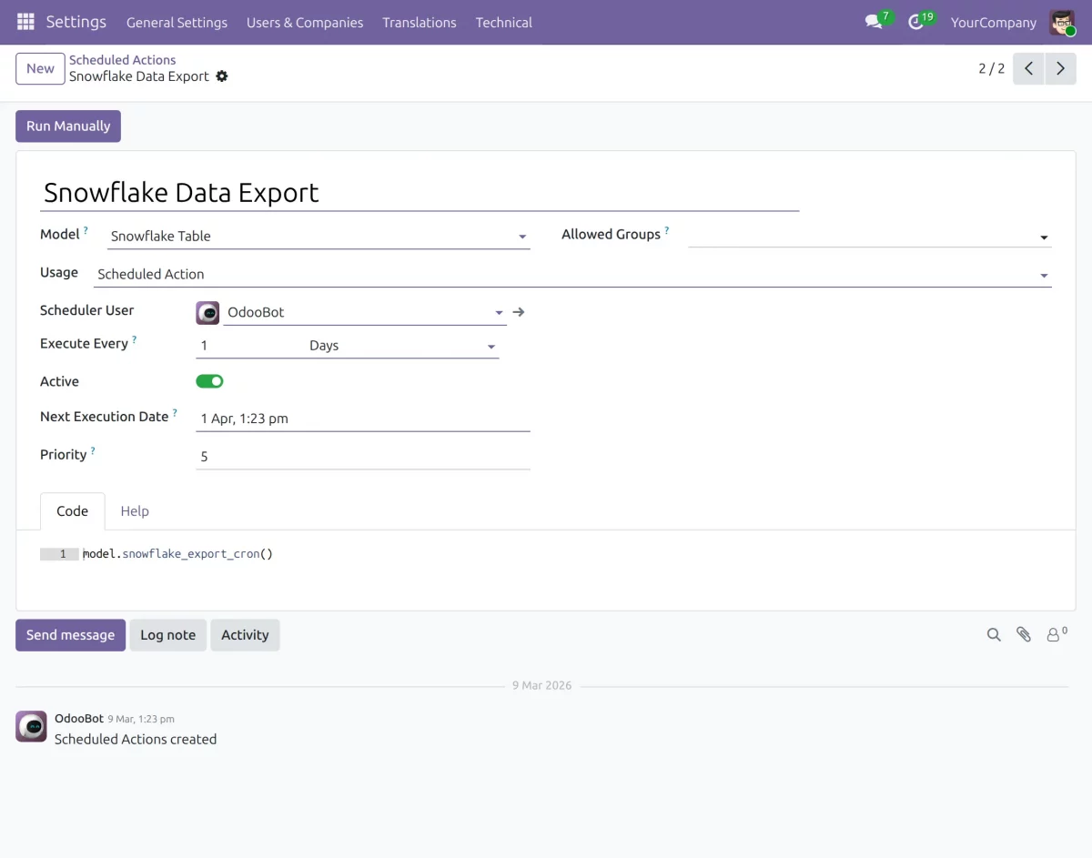Screen dimensions: 1092x858
Task: Click the user avatar in top bar
Action: pos(1062,22)
